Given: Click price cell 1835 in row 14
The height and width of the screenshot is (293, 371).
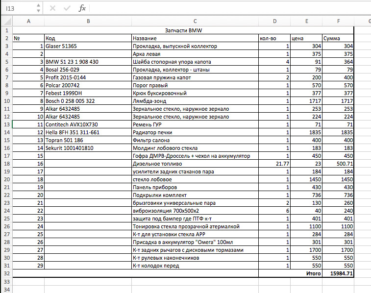Looking at the screenshot, I should tap(306, 132).
